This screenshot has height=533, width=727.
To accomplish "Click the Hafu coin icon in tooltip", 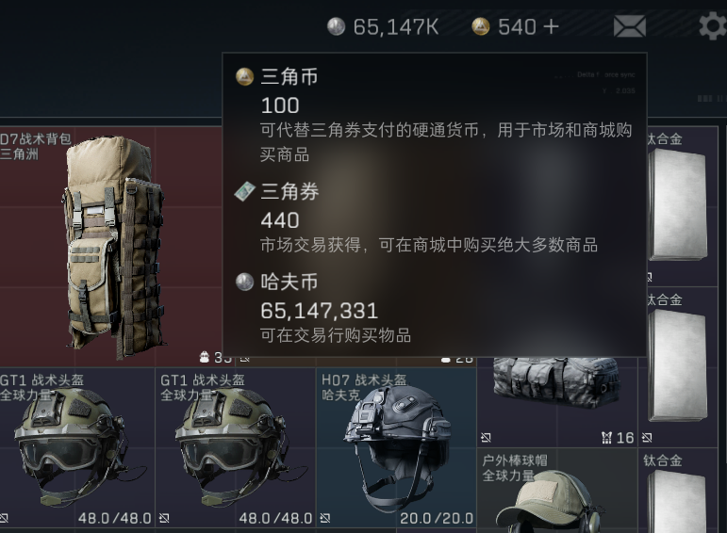I will 244,282.
